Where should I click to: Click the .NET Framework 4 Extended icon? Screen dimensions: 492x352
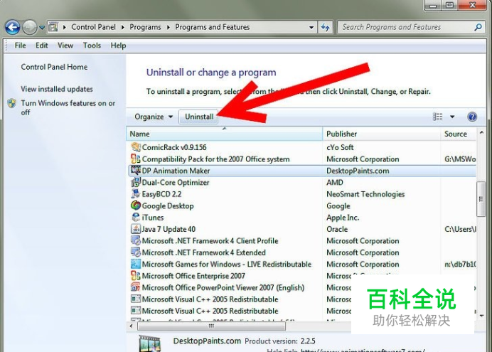136,252
